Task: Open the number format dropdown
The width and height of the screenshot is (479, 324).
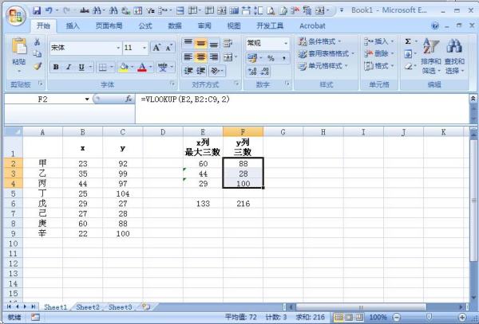Action: [286, 43]
